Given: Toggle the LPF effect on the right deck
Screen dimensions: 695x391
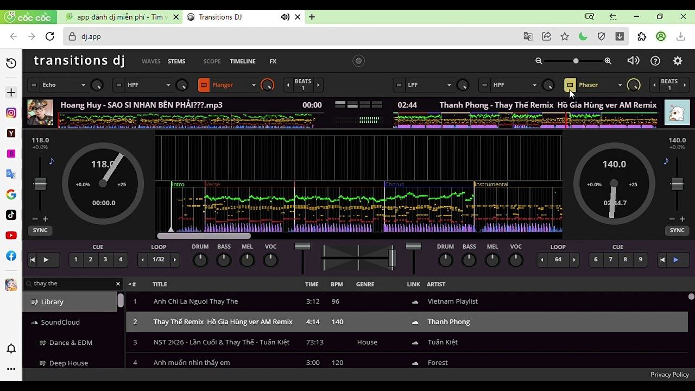Looking at the screenshot, I should click(399, 85).
